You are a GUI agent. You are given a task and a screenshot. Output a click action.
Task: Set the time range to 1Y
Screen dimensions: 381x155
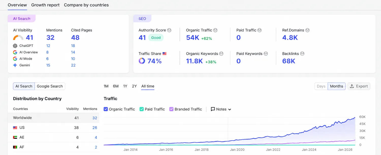click(x=125, y=86)
